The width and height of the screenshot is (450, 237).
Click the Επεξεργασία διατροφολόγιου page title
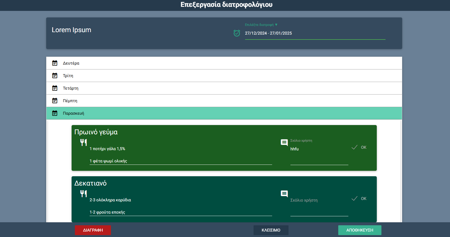pos(227,5)
